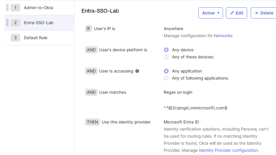
Task: Click the help icon next to User is accessing
Action: (137, 71)
